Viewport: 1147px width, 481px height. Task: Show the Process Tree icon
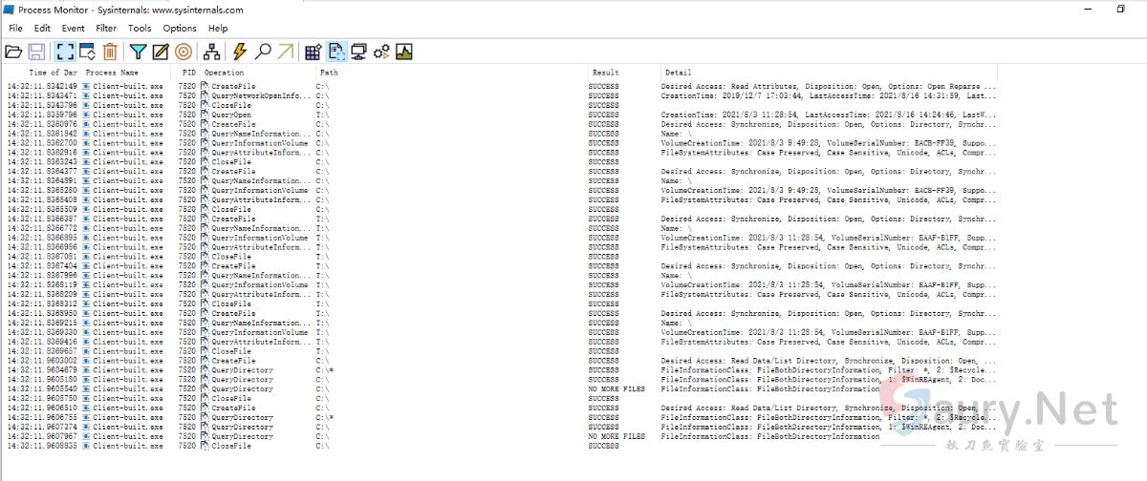[x=211, y=52]
